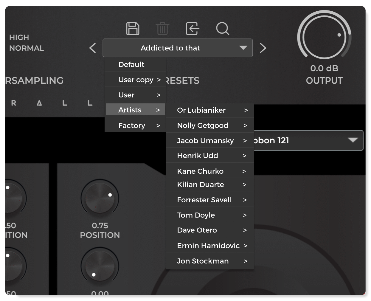Select NORMAL oversampling option

tap(27, 48)
